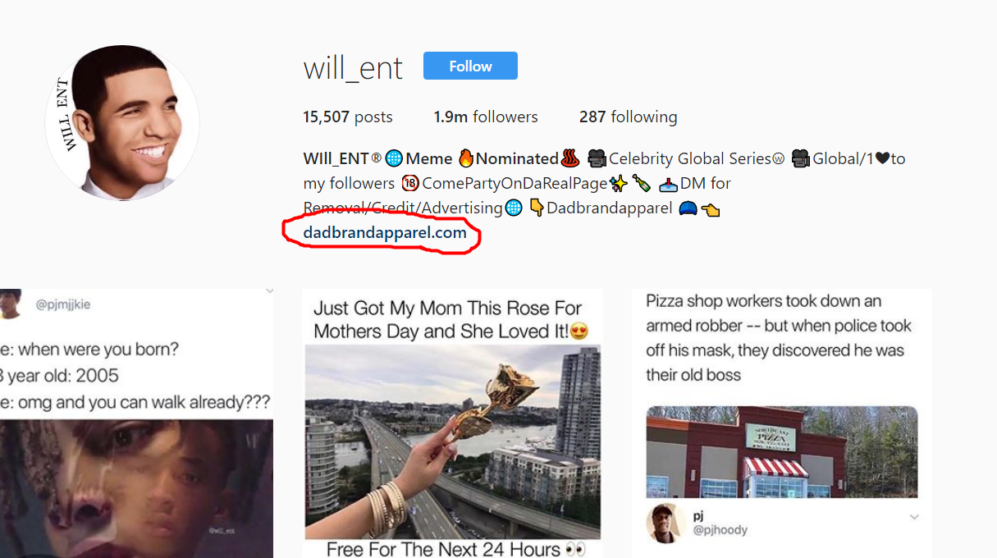Viewport: 997px width, 558px height.
Task: Open the will_ent profile picture
Action: click(123, 122)
